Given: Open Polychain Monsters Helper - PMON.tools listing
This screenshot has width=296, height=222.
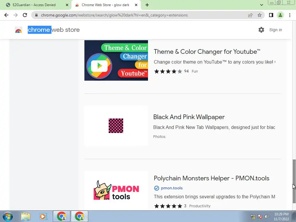Looking at the screenshot, I should coord(211,178).
